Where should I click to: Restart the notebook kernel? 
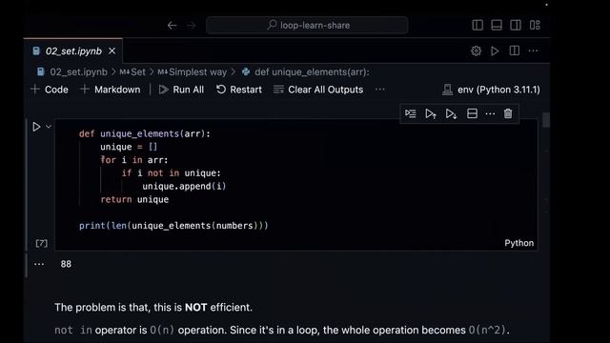tap(239, 90)
